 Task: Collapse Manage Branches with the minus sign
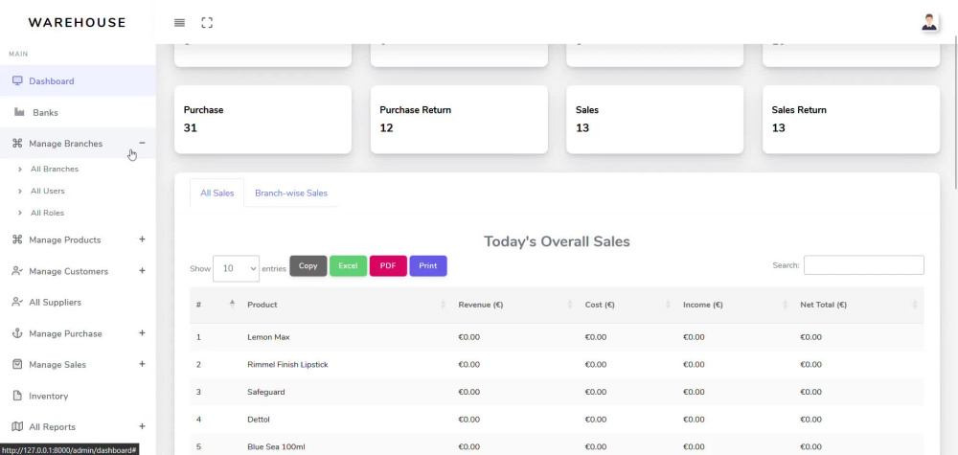[142, 143]
